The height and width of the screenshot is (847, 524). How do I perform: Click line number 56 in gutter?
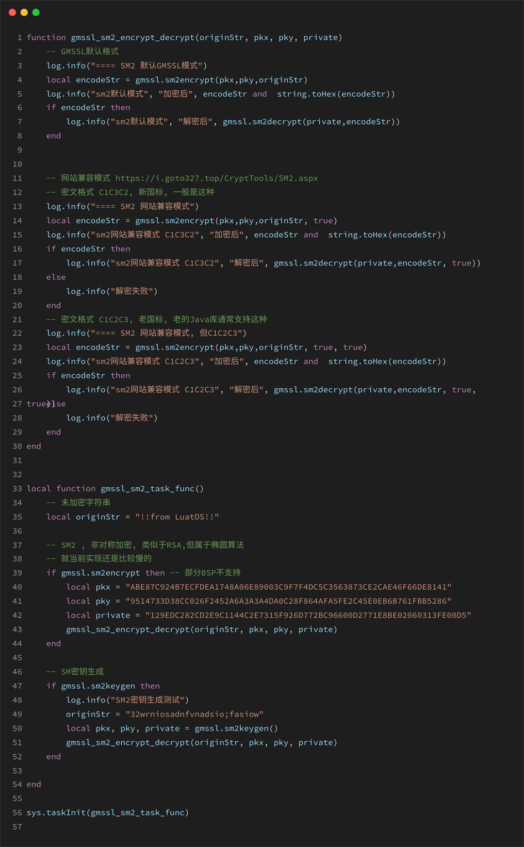point(17,813)
